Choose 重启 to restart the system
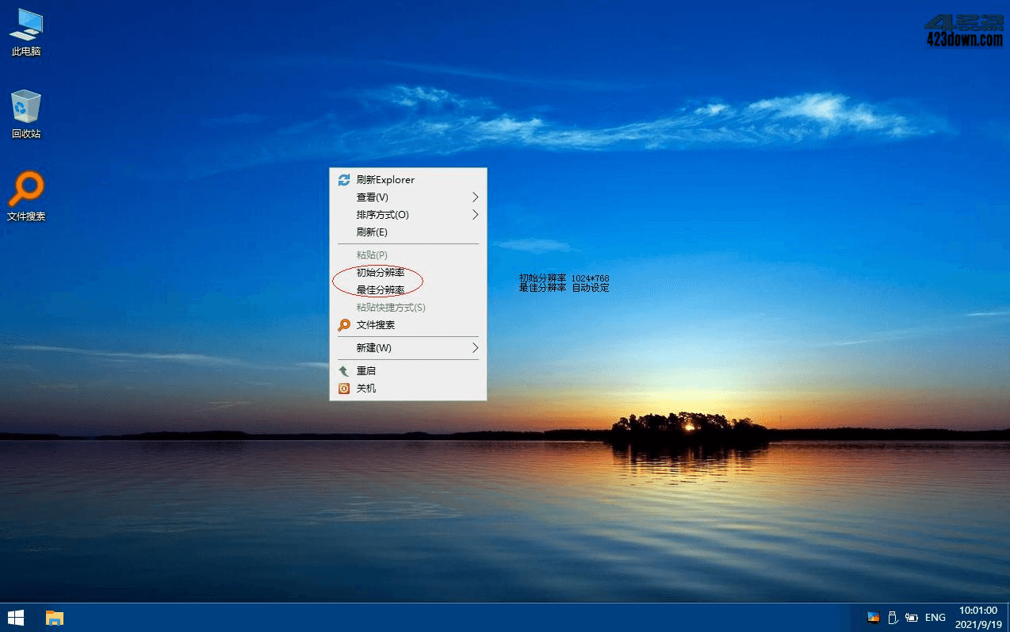 (366, 371)
